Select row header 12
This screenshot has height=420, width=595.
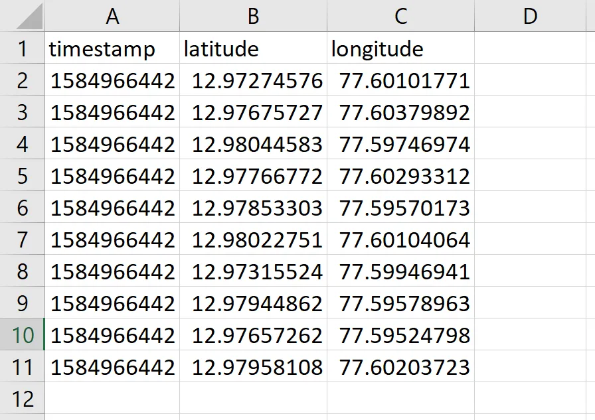(x=23, y=399)
